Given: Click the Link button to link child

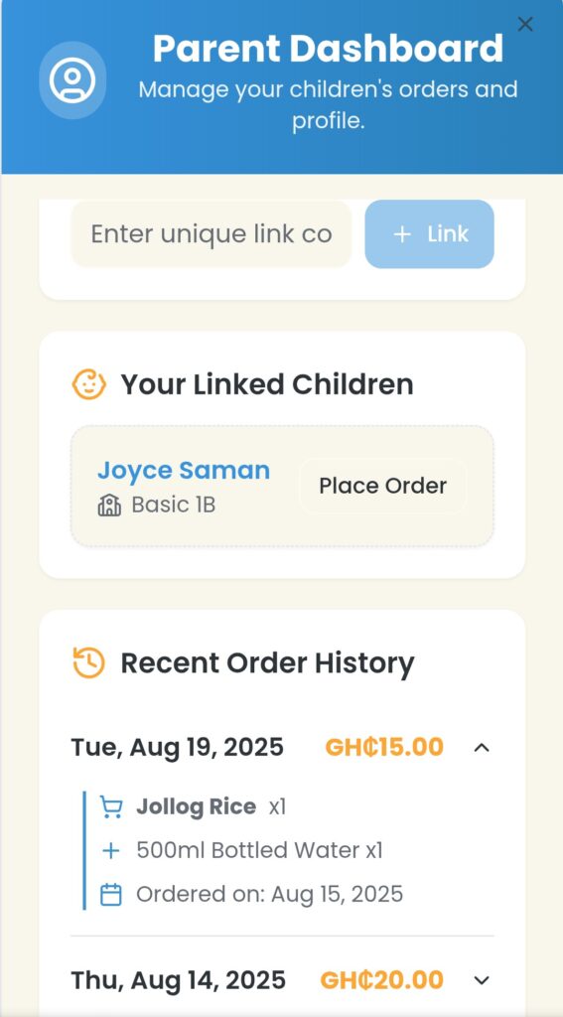Looking at the screenshot, I should (x=429, y=234).
